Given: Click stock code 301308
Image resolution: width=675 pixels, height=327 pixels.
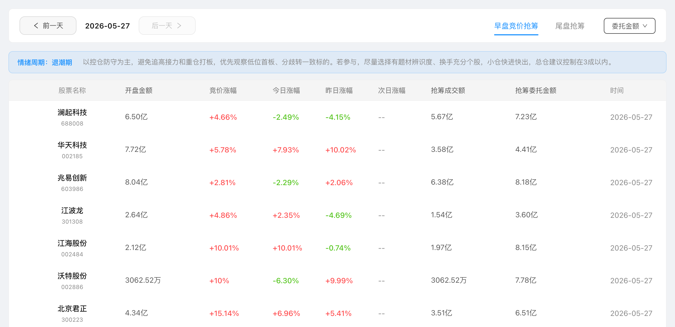Looking at the screenshot, I should click(x=72, y=222).
